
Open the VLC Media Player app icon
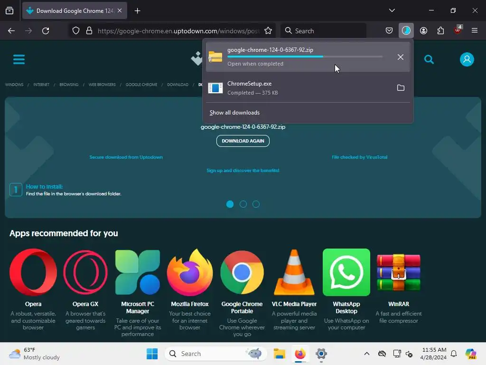point(294,272)
